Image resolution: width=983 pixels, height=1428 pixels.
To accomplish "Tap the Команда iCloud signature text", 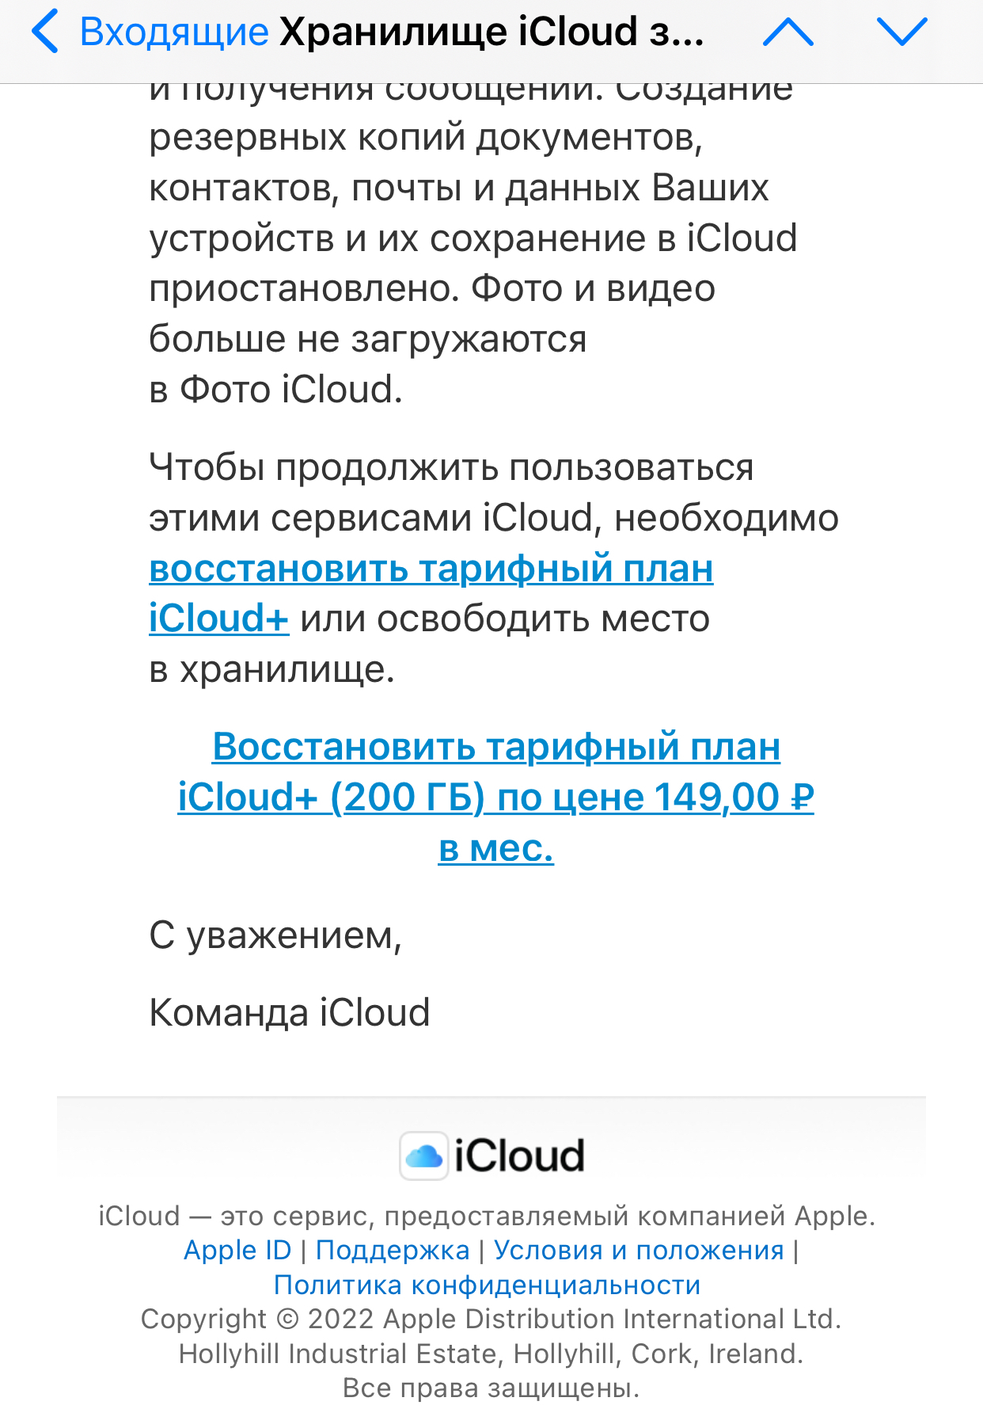I will 289,1012.
